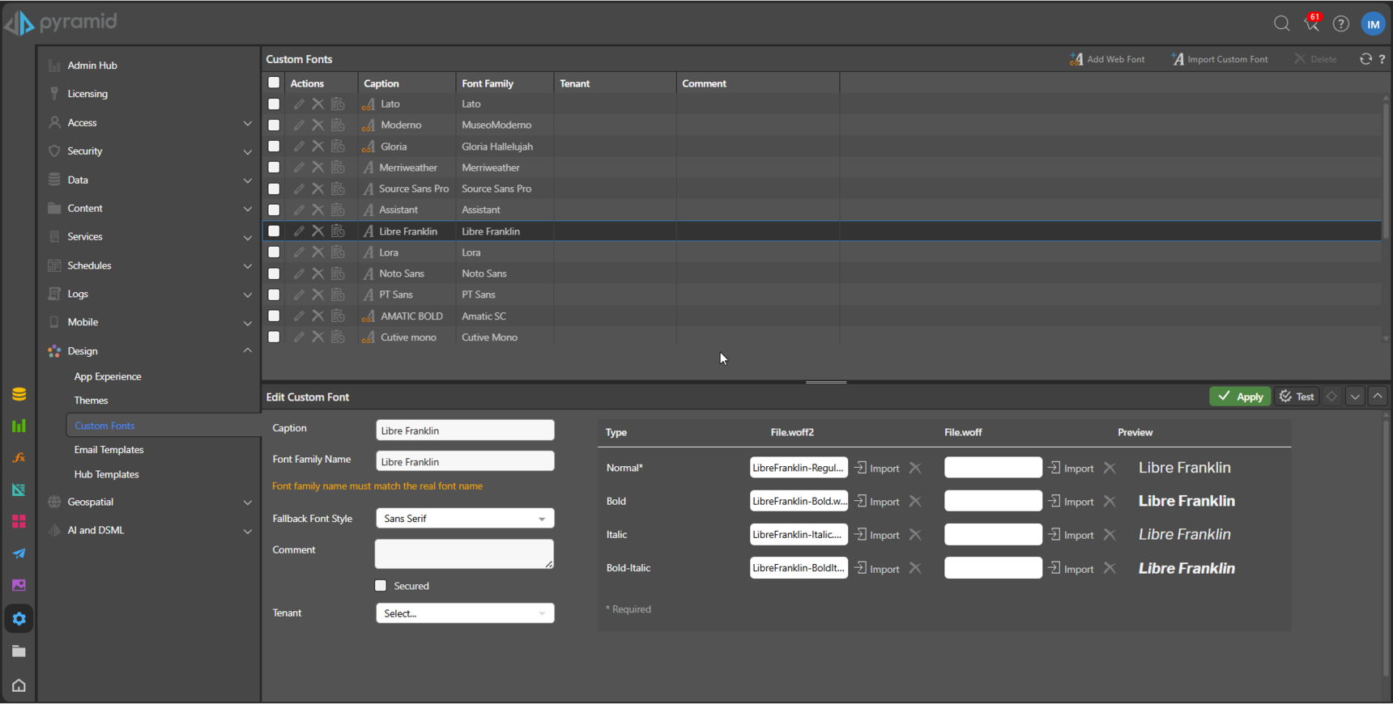Check the Assistant row checkbox
The height and width of the screenshot is (704, 1393).
coord(274,210)
